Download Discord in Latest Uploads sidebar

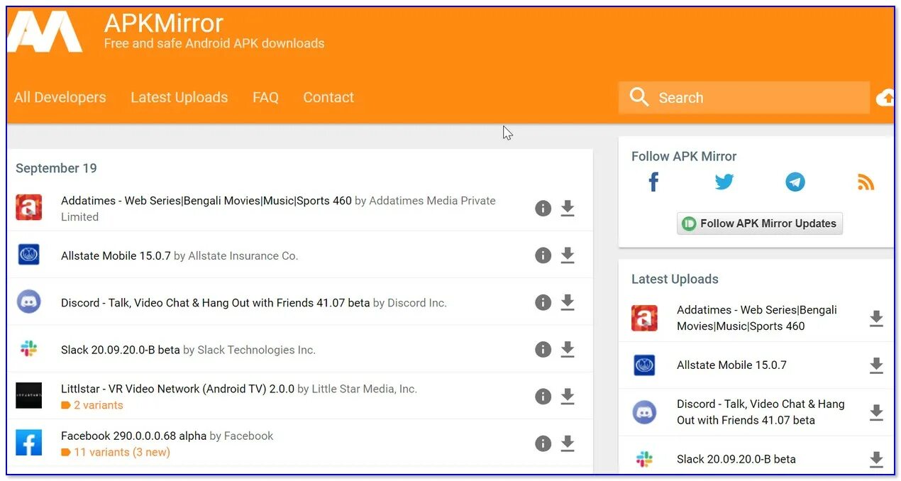(x=876, y=412)
